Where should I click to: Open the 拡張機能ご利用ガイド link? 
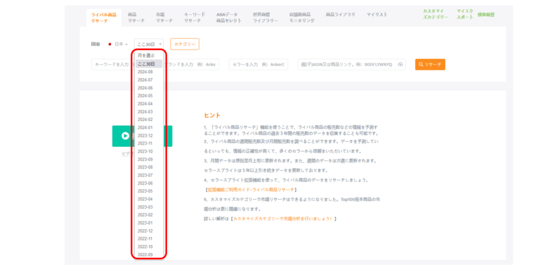(x=251, y=190)
